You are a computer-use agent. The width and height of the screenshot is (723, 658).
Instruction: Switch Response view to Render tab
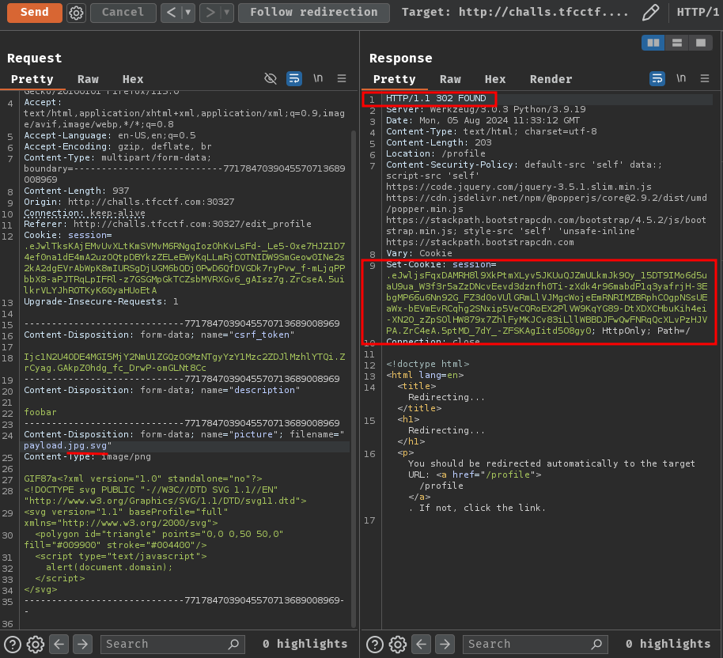click(x=551, y=79)
